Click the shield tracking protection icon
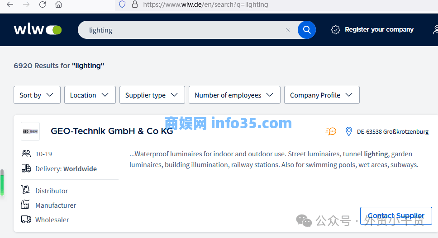The width and height of the screenshot is (438, 238). coord(122,4)
